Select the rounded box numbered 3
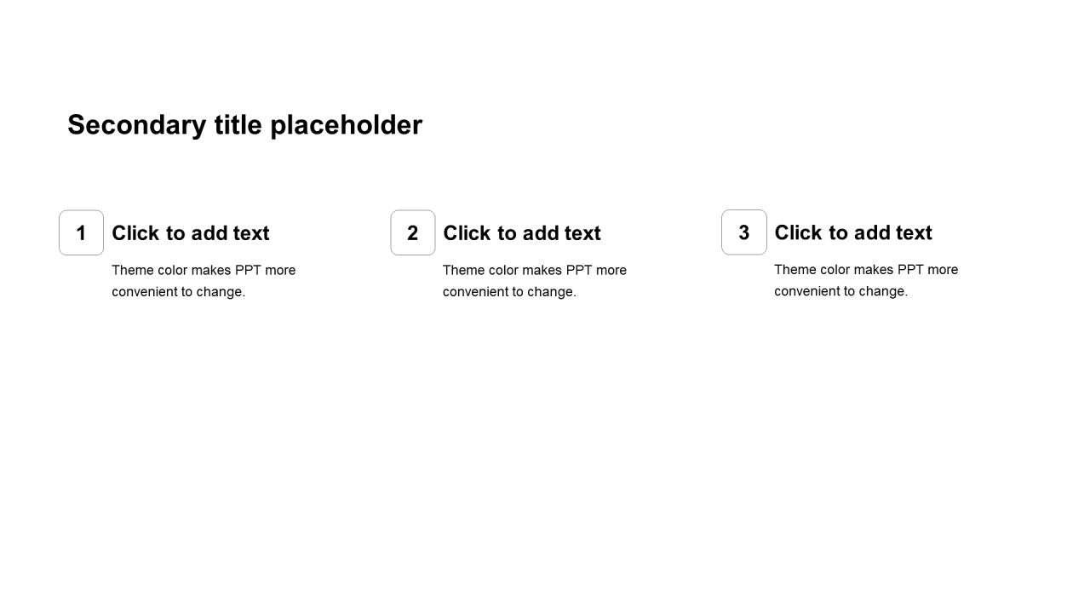Image resolution: width=1090 pixels, height=613 pixels. [x=744, y=232]
